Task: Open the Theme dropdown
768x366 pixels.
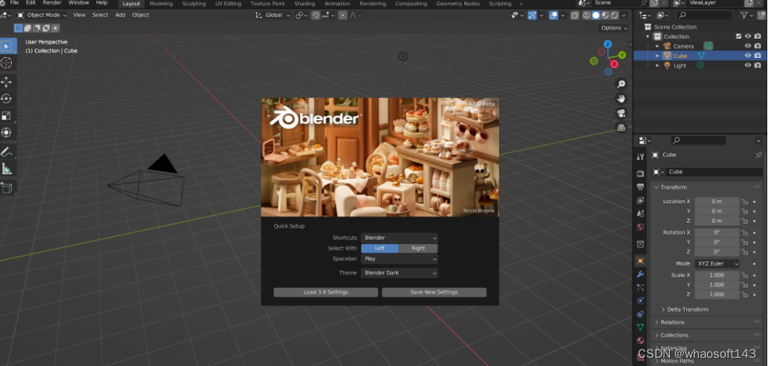Action: point(399,273)
